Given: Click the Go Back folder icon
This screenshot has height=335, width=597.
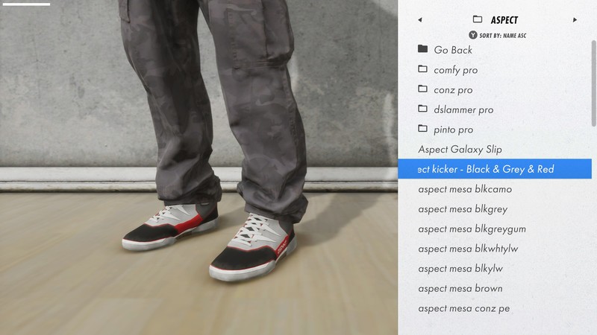Looking at the screenshot, I should 423,49.
